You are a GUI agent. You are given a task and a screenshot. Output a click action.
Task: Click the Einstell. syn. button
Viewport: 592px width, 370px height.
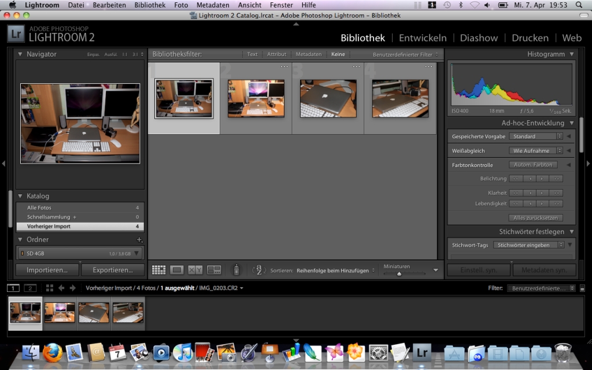479,270
